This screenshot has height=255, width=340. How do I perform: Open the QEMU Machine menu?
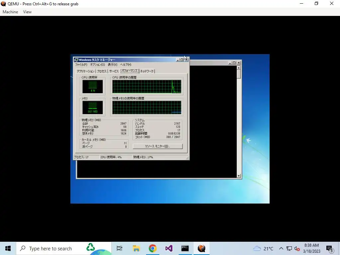(x=10, y=12)
